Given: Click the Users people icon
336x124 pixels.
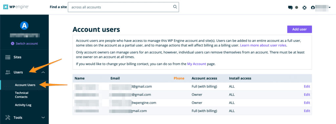Looking at the screenshot, I should [8, 72].
